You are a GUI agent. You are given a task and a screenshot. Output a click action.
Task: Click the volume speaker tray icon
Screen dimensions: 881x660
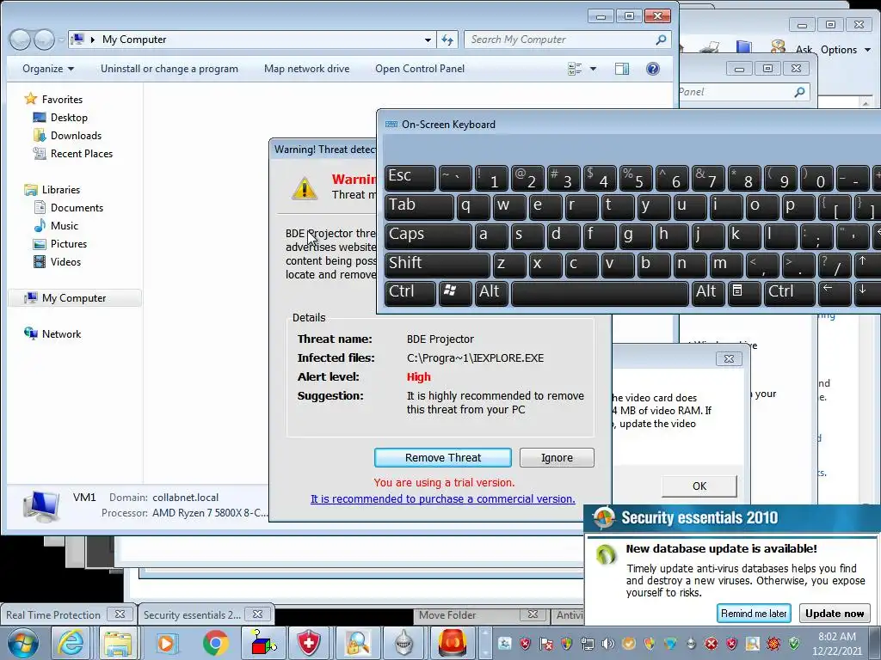(608, 643)
